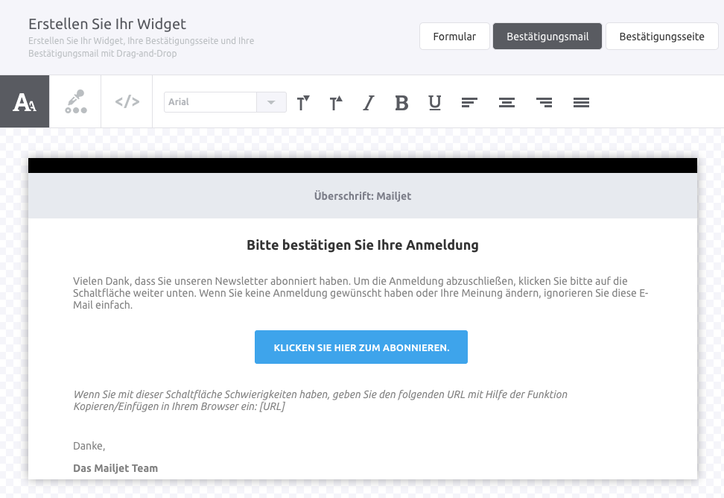Increase the font size

click(x=336, y=103)
